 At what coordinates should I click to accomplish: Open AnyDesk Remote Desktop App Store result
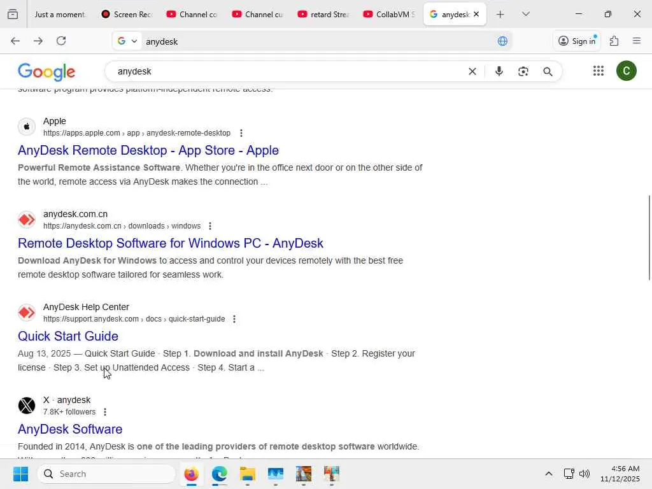point(148,150)
